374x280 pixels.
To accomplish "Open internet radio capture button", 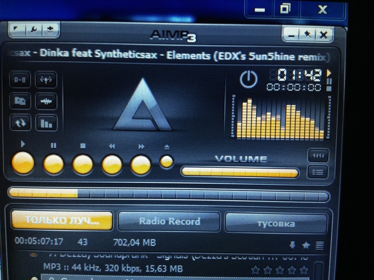I will 46,80.
